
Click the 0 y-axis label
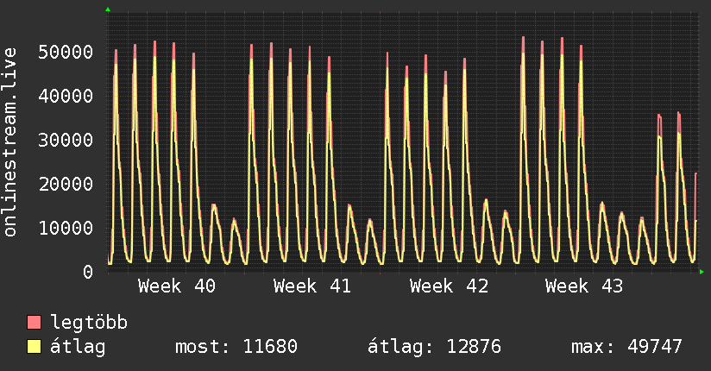(88, 272)
